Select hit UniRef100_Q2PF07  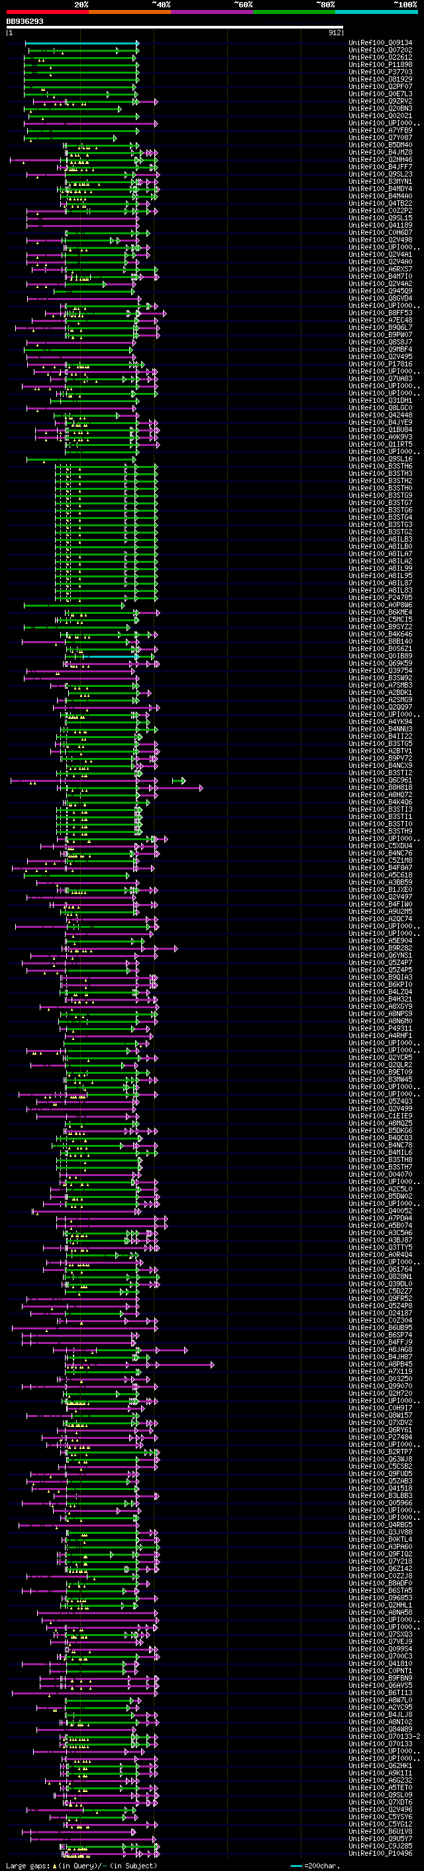(x=380, y=86)
